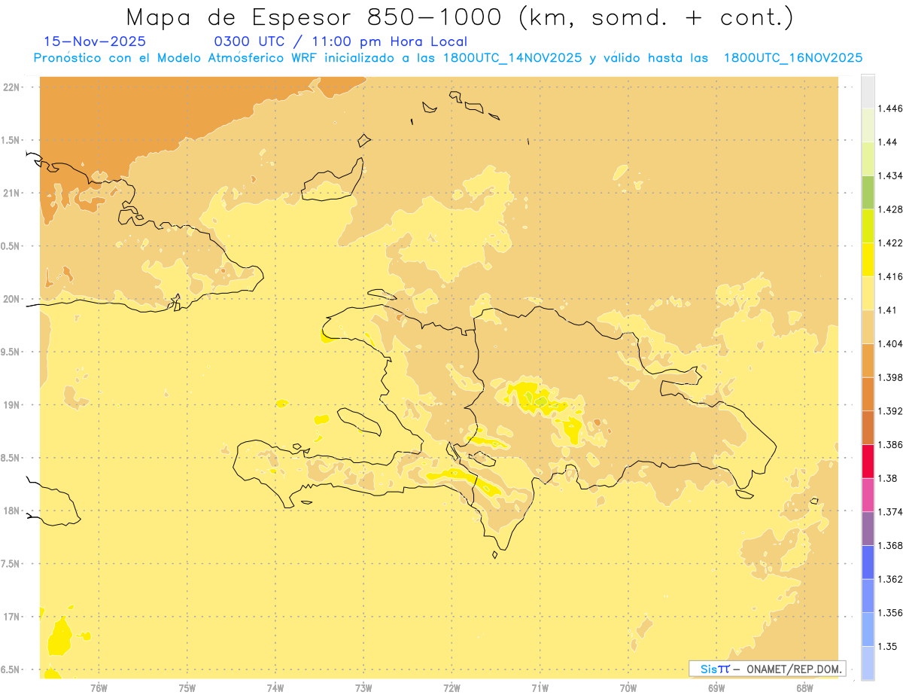Click the longitude label "71W"

540,688
